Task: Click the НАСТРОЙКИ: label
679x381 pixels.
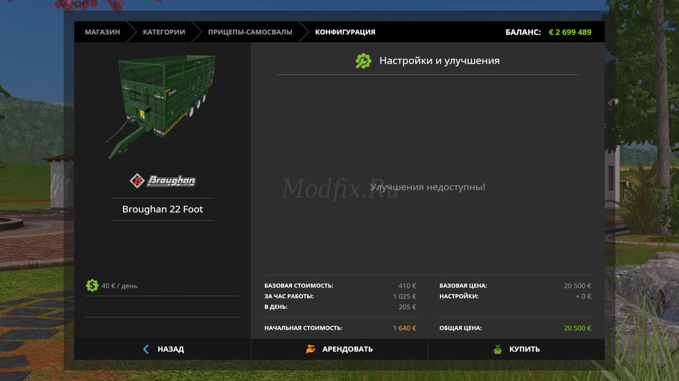Action: 459,296
